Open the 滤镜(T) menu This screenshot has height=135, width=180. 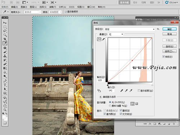pos(53,7)
